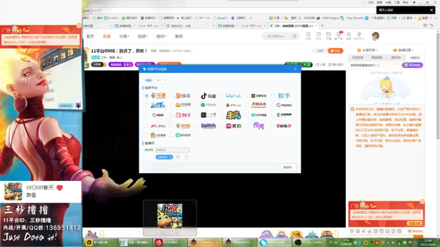This screenshot has height=247, width=440.
Task: Switch to the daily ranking tab
Action: point(358,58)
